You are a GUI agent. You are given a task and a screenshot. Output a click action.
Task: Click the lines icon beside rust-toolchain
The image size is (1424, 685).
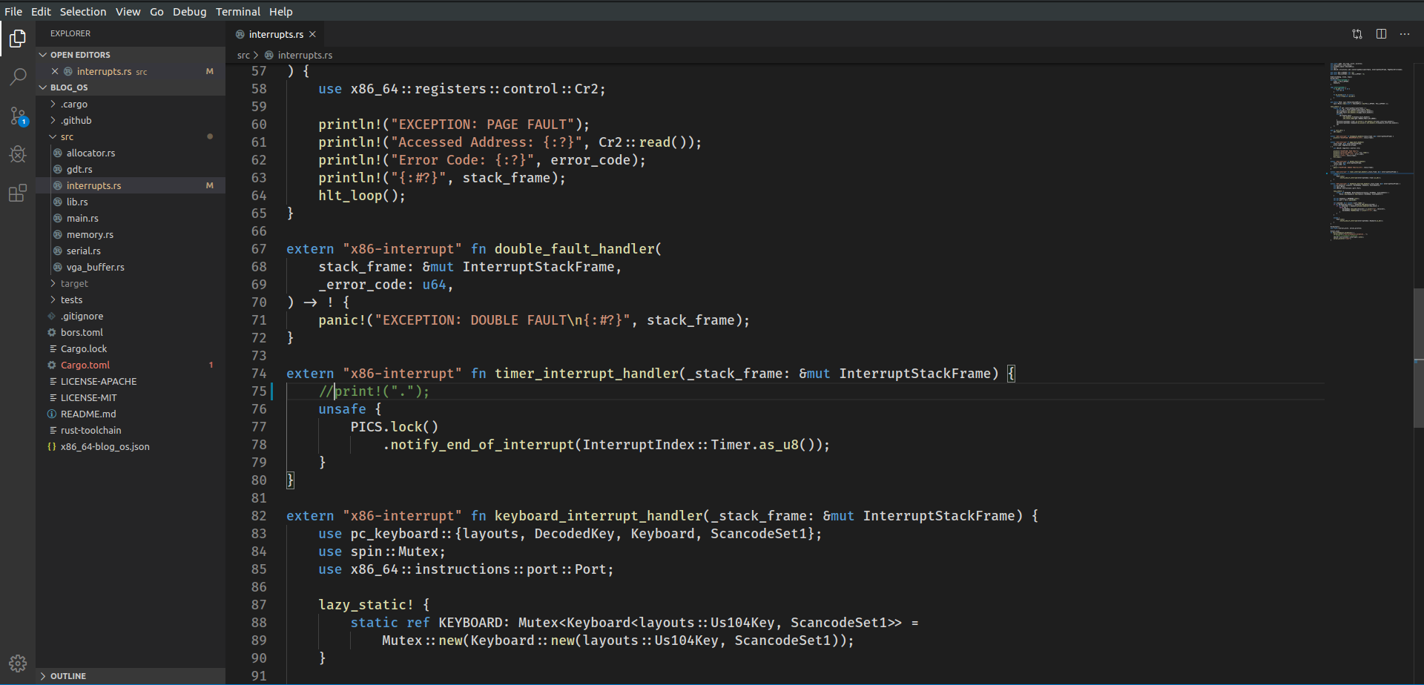tap(53, 430)
